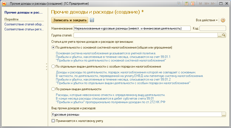Select По деятельности с основной системой налогообложения
The height and width of the screenshot is (128, 231).
(x=53, y=47)
